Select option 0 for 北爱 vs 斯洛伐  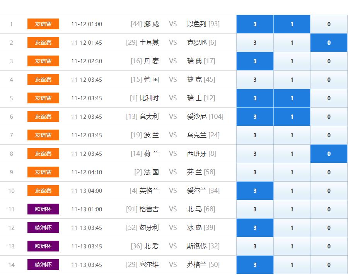tap(329, 246)
